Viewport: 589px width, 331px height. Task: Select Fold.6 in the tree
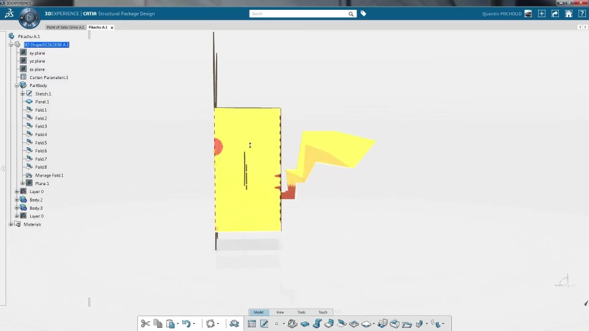[x=41, y=151]
